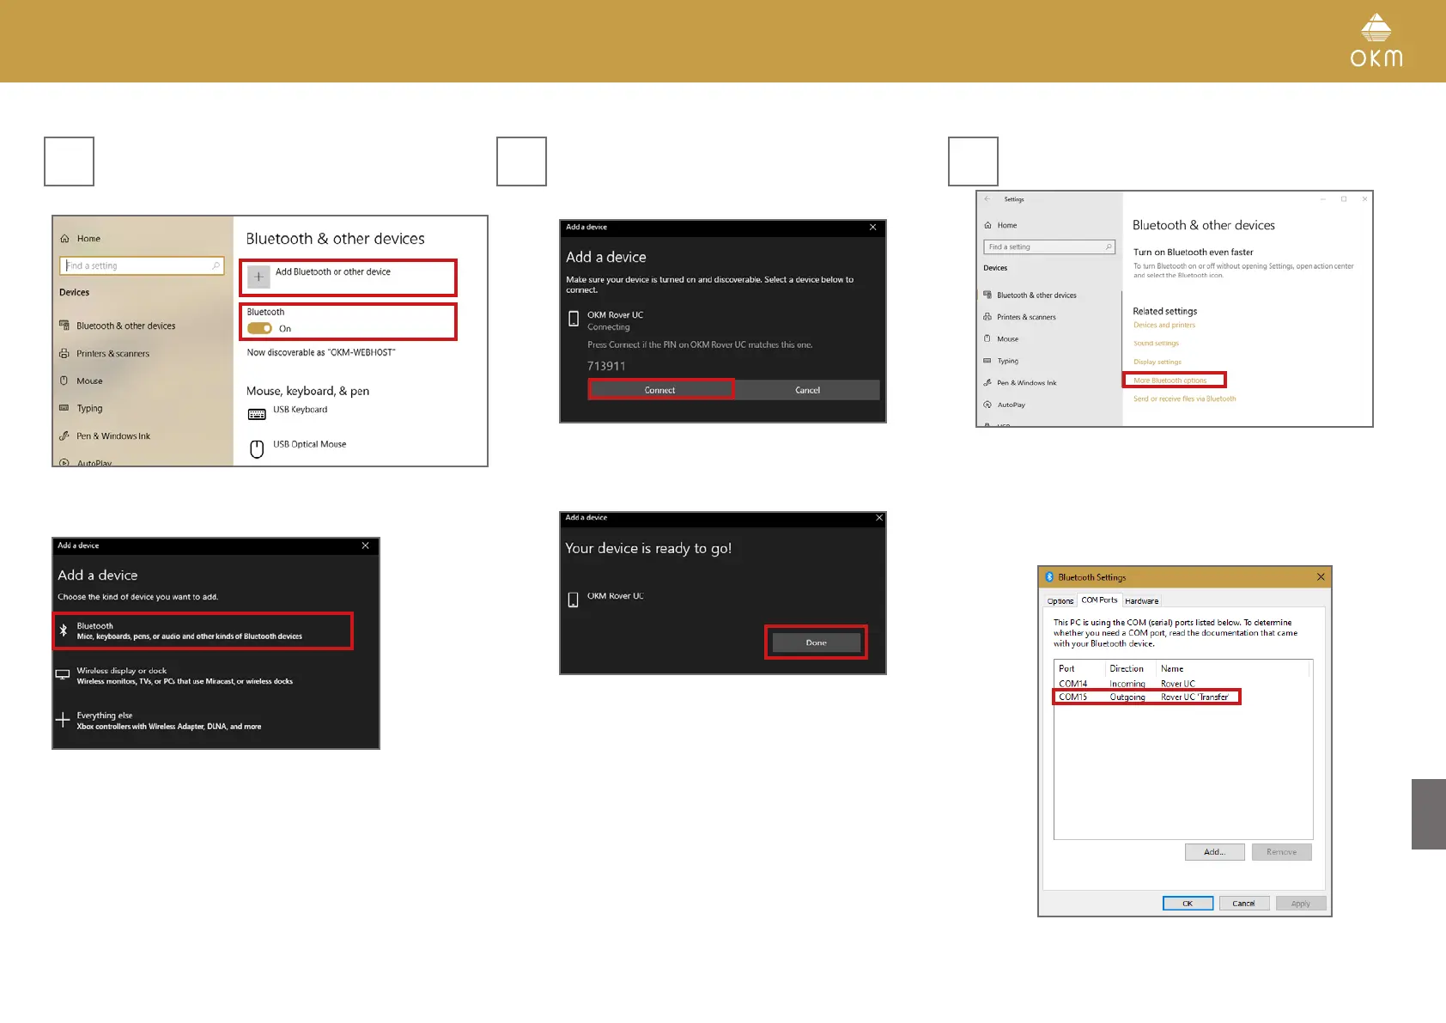1446x1023 pixels.
Task: Select Typing in the Related settings window sidebar
Action: pyautogui.click(x=1001, y=361)
